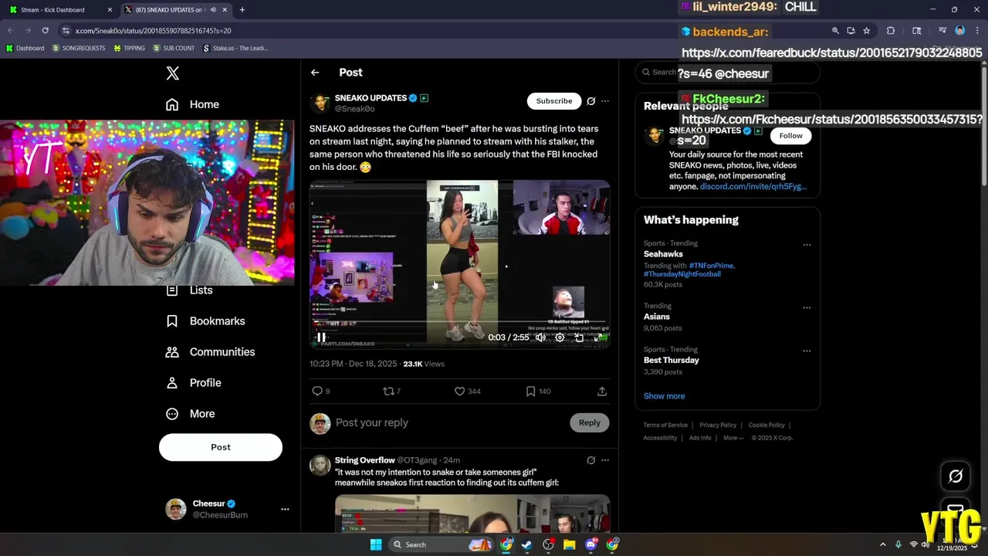Open the floating Grok button
Viewport: 988px width, 556px height.
[x=956, y=476]
